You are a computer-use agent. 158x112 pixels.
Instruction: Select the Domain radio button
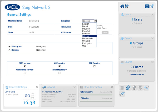click(x=9, y=50)
